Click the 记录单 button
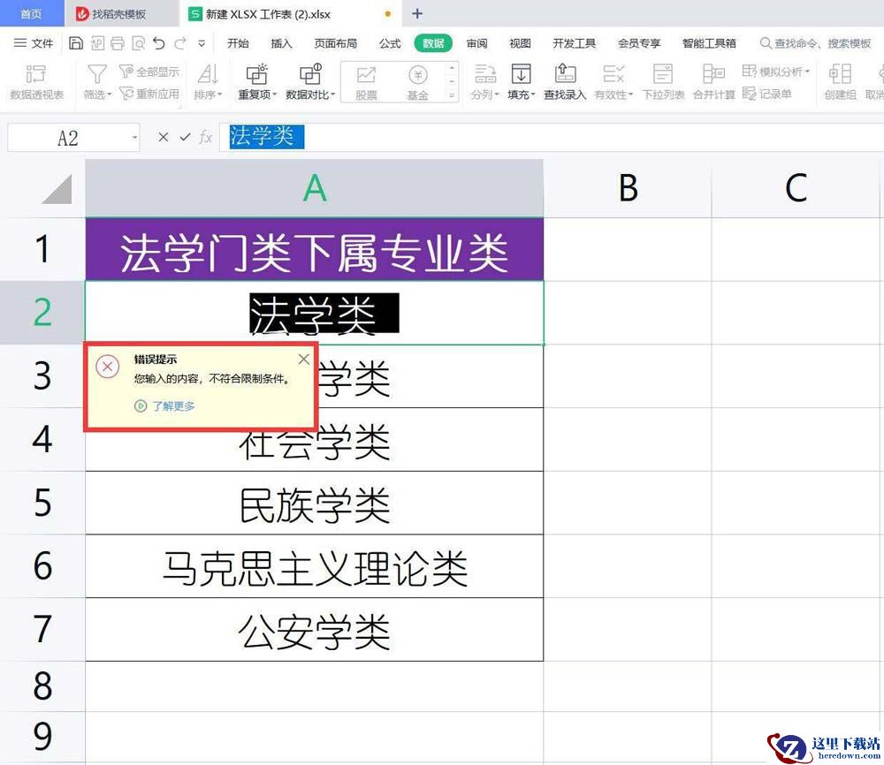 [x=766, y=94]
